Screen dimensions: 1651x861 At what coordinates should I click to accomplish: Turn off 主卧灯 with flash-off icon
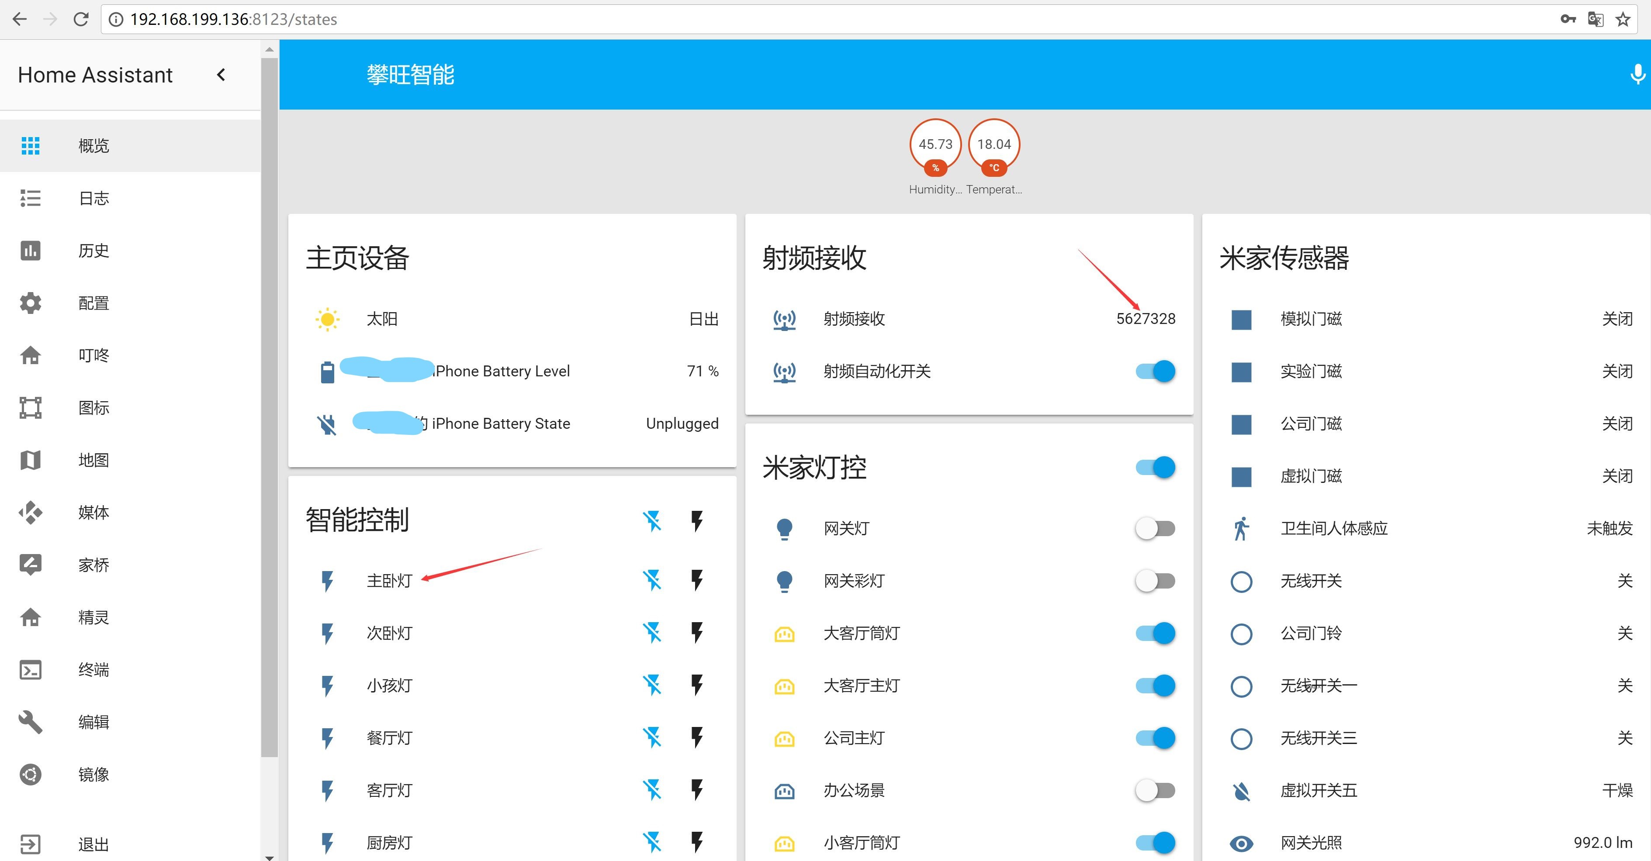coord(652,580)
